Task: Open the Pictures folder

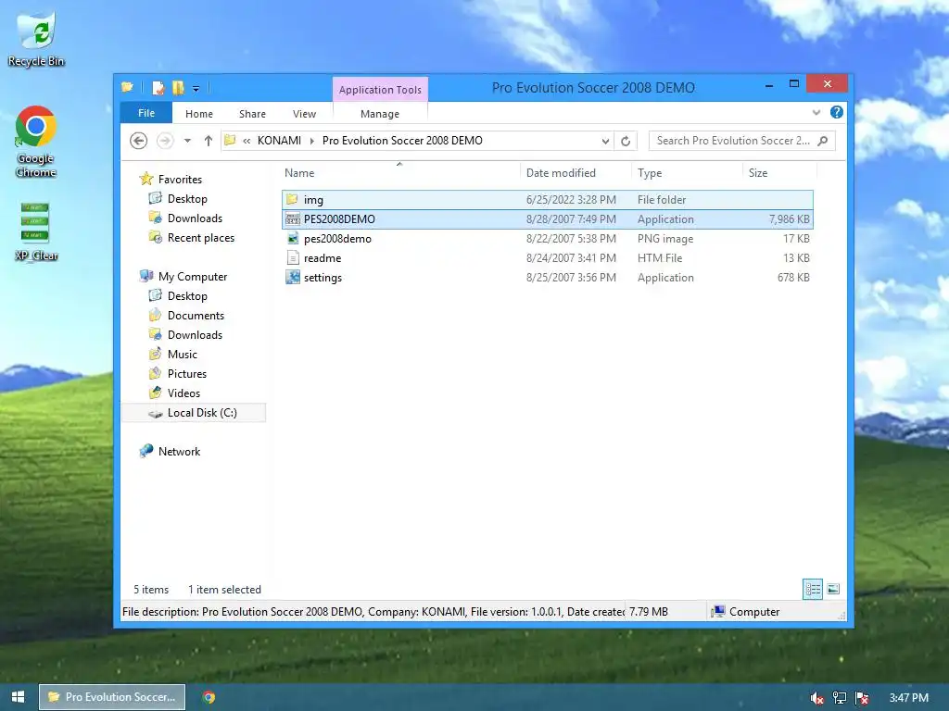Action: pyautogui.click(x=187, y=374)
